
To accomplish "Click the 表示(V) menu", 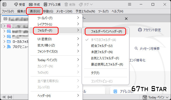I will click(x=35, y=11).
